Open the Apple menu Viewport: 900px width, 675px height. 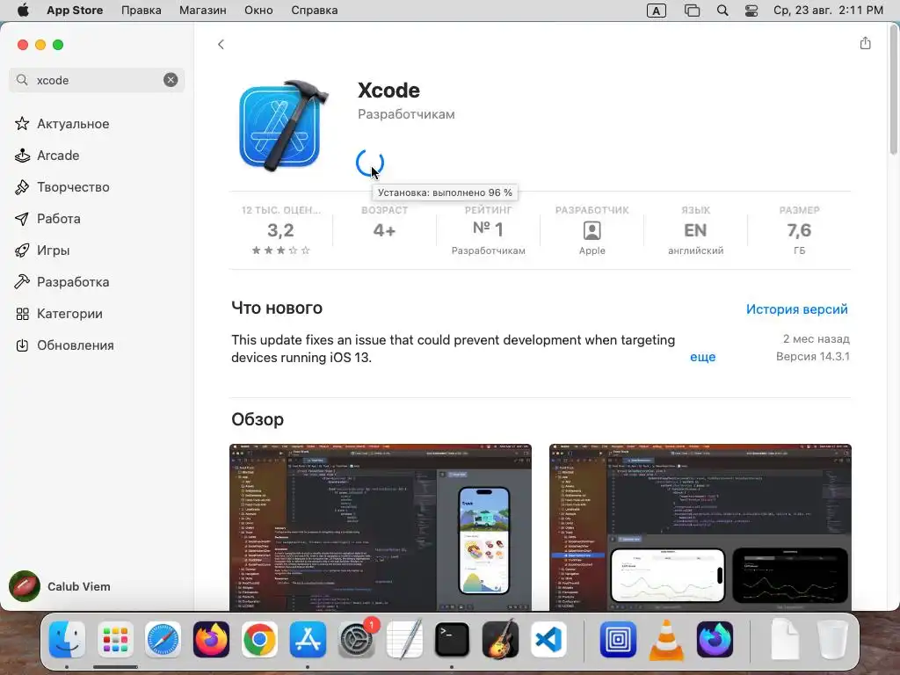tap(23, 11)
